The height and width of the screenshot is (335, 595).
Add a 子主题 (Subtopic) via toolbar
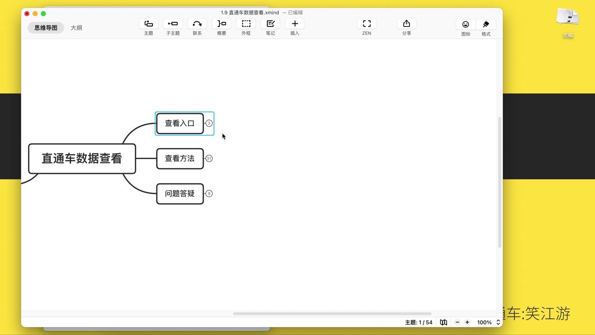pos(173,24)
